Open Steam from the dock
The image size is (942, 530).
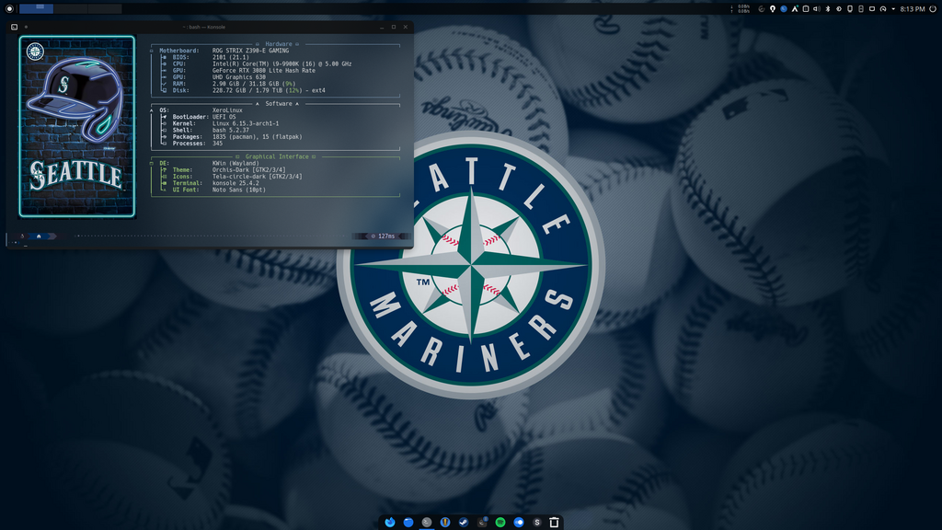click(x=464, y=523)
